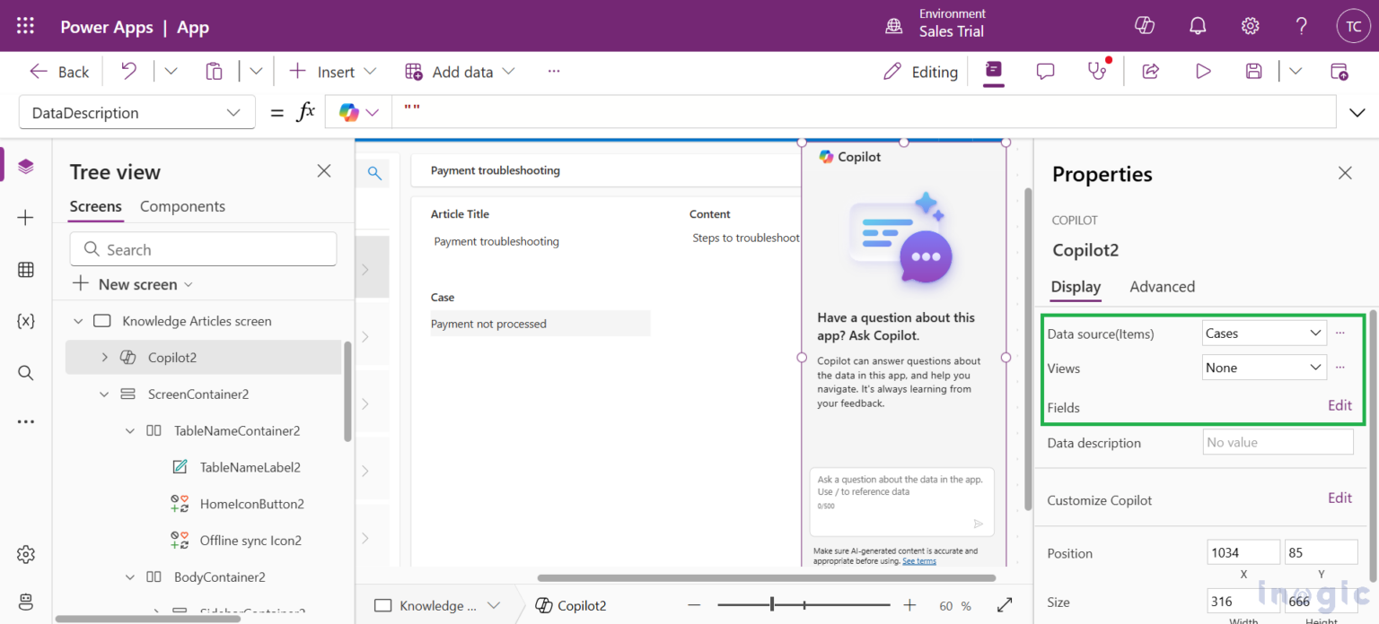Preview the app with the Play icon
The height and width of the screenshot is (624, 1379).
(x=1203, y=70)
